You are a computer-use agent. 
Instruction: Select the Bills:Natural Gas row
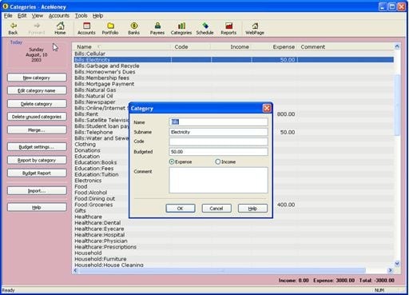233,90
